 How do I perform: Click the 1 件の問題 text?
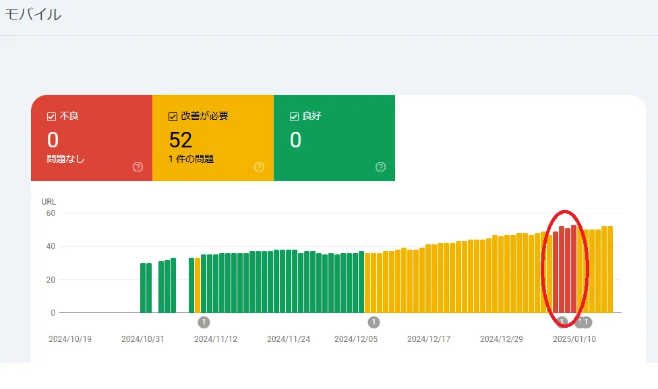(191, 159)
